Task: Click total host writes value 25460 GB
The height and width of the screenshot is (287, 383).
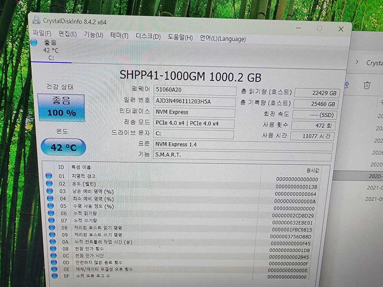Action: click(x=316, y=104)
